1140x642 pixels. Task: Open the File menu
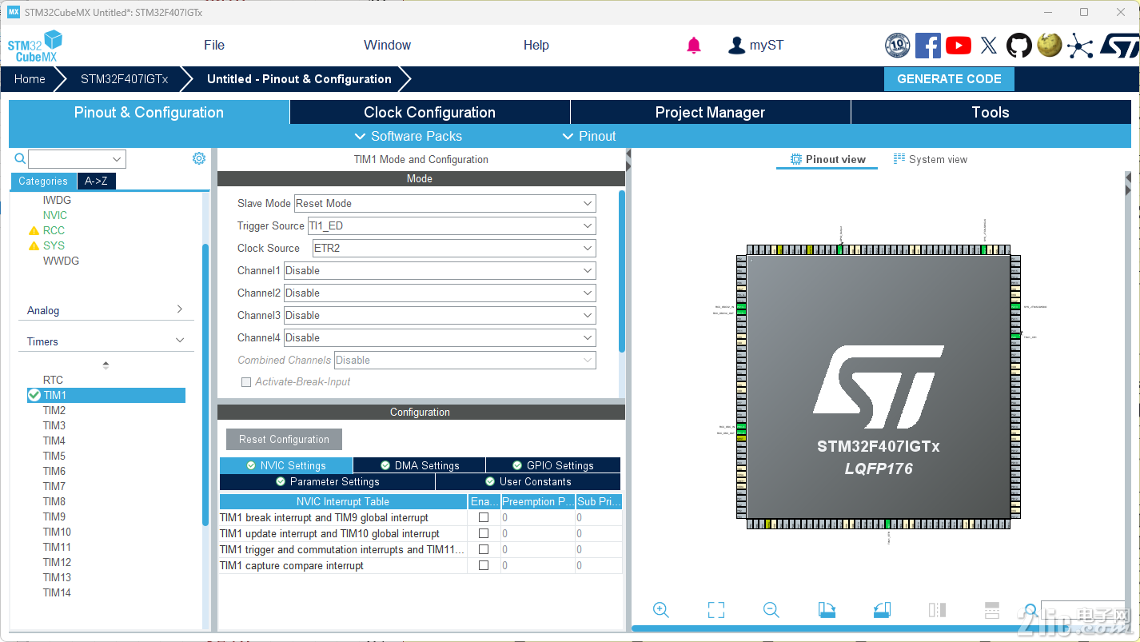click(x=214, y=45)
